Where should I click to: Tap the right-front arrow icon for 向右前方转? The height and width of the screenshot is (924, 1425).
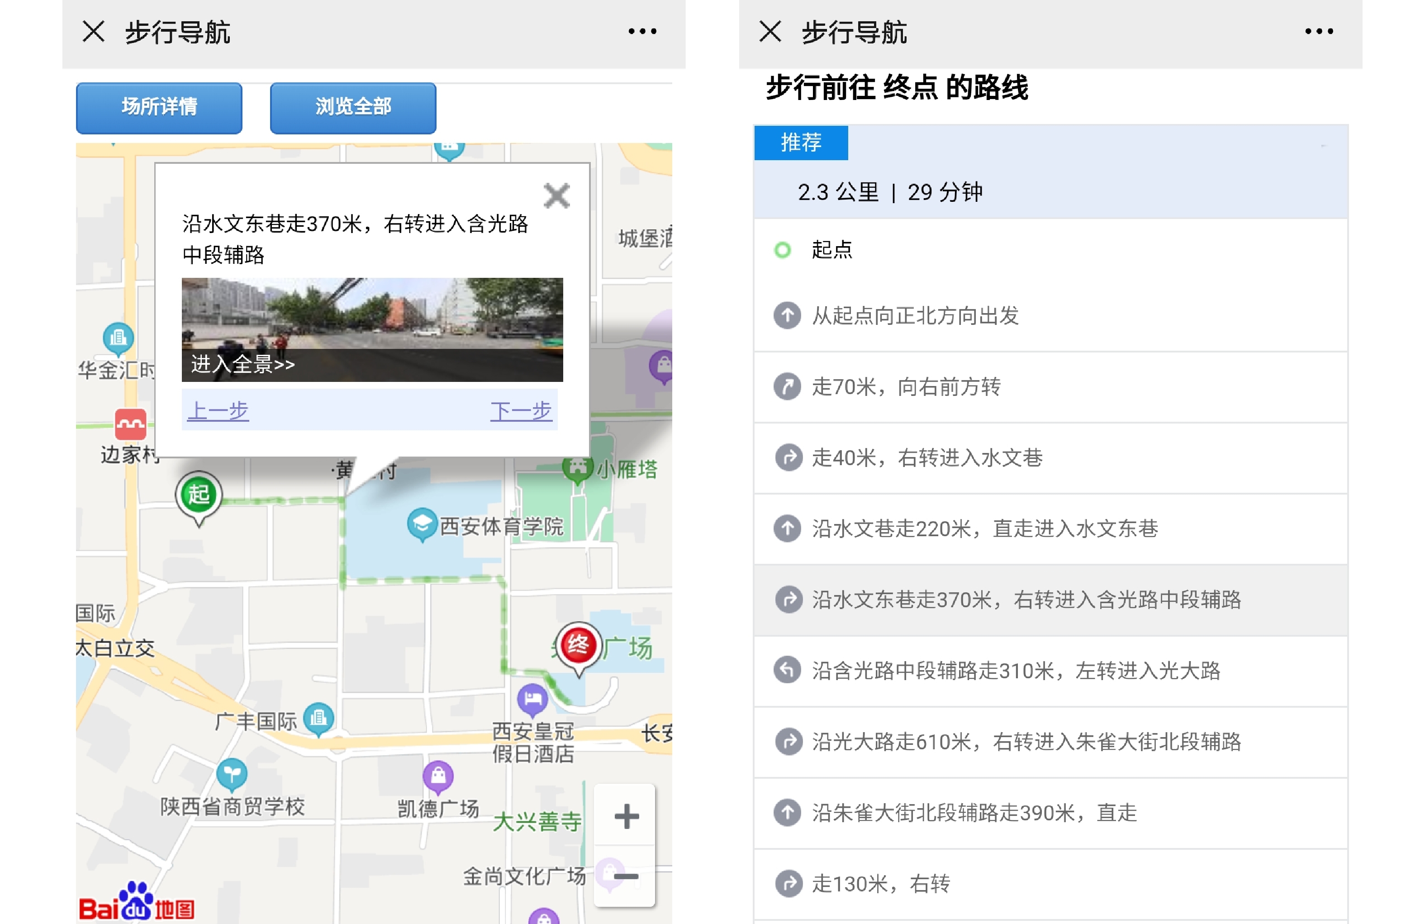[x=788, y=387]
